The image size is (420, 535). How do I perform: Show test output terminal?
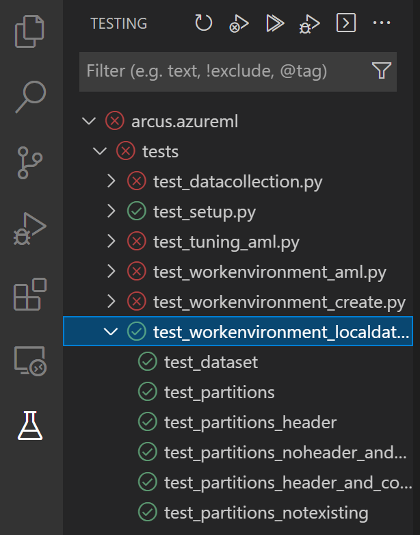346,23
